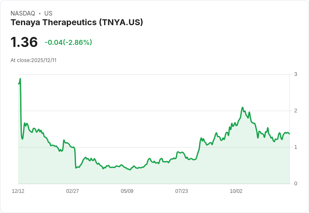This screenshot has height=213, width=309.
Task: Select the 05/09 date axis label
Action: (127, 191)
